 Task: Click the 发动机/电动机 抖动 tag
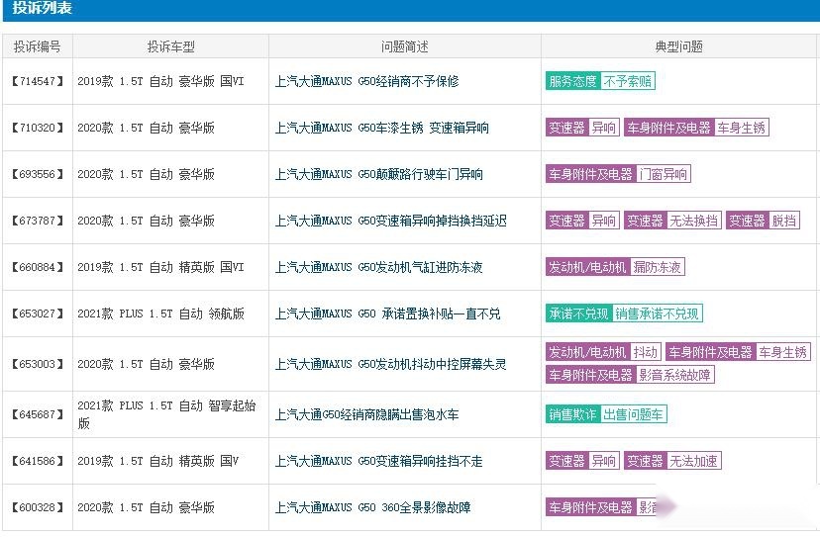pos(603,352)
